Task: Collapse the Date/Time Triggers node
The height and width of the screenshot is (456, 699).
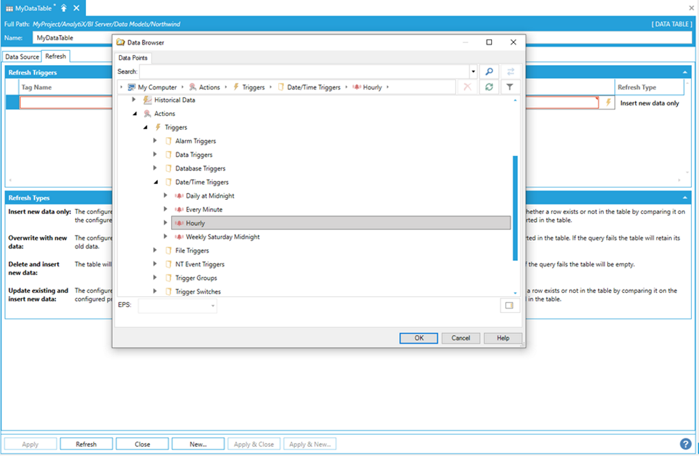Action: pos(155,182)
